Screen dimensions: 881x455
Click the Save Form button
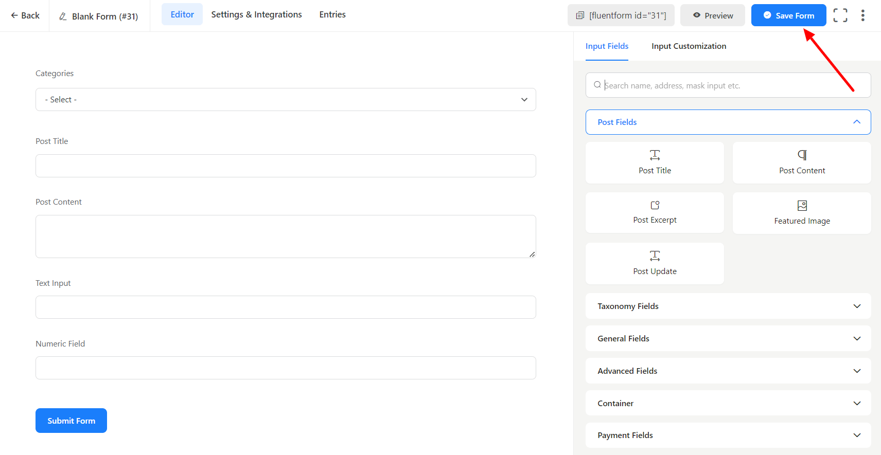click(x=788, y=15)
